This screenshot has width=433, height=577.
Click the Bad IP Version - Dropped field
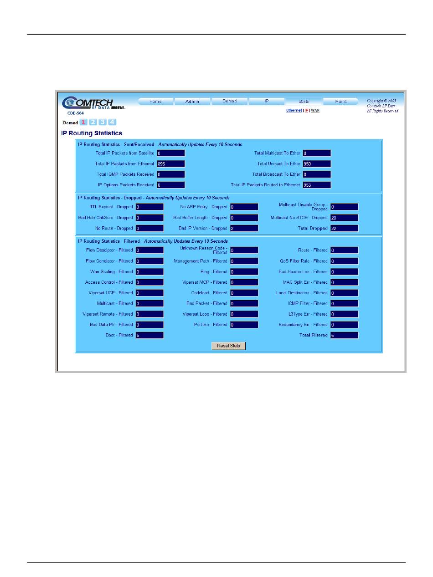tap(244, 228)
